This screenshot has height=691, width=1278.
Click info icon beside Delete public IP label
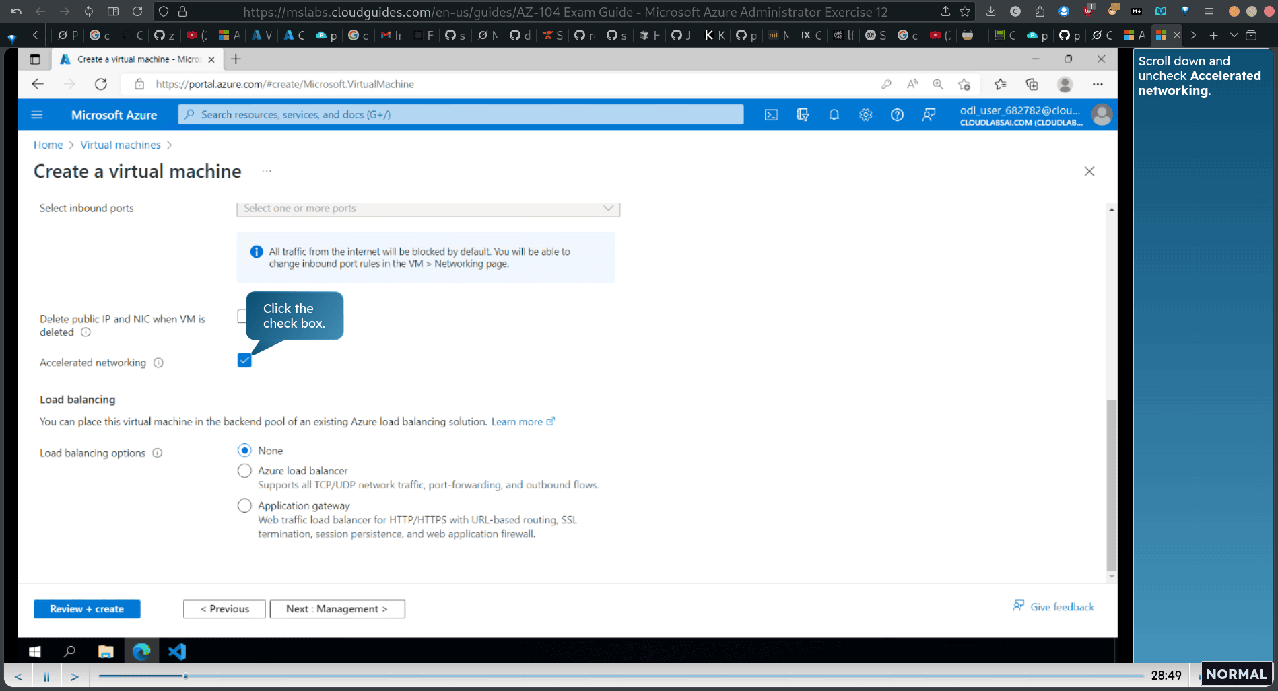tap(86, 332)
